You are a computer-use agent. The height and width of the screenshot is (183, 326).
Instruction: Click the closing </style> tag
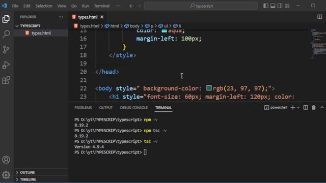(122, 55)
